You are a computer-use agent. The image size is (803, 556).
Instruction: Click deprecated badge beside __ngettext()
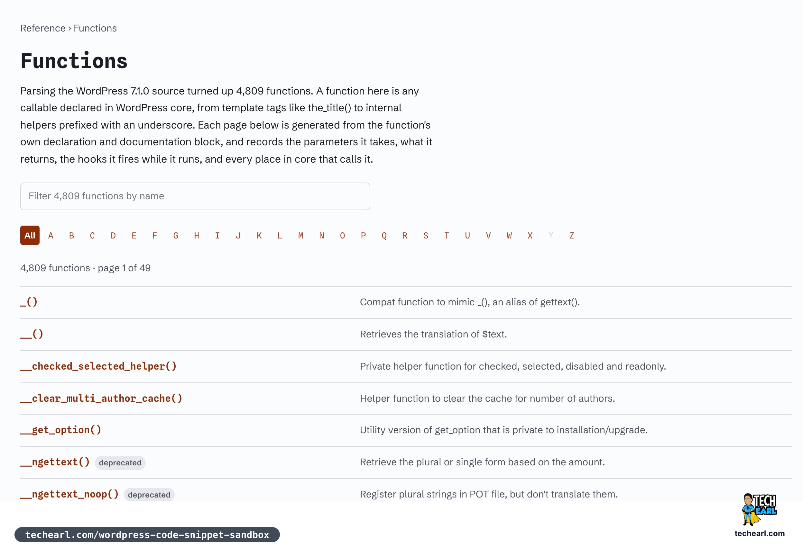(120, 462)
